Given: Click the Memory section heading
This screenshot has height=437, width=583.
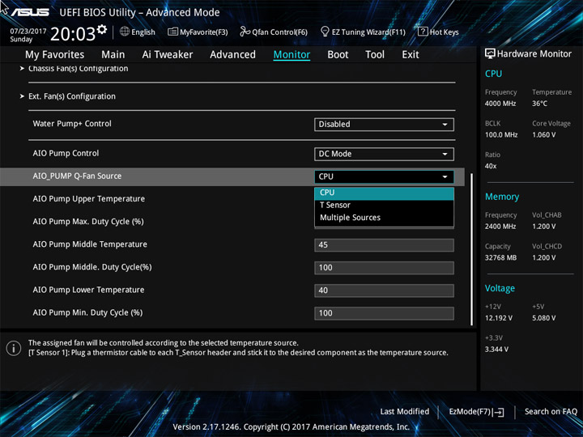Looking at the screenshot, I should [502, 197].
